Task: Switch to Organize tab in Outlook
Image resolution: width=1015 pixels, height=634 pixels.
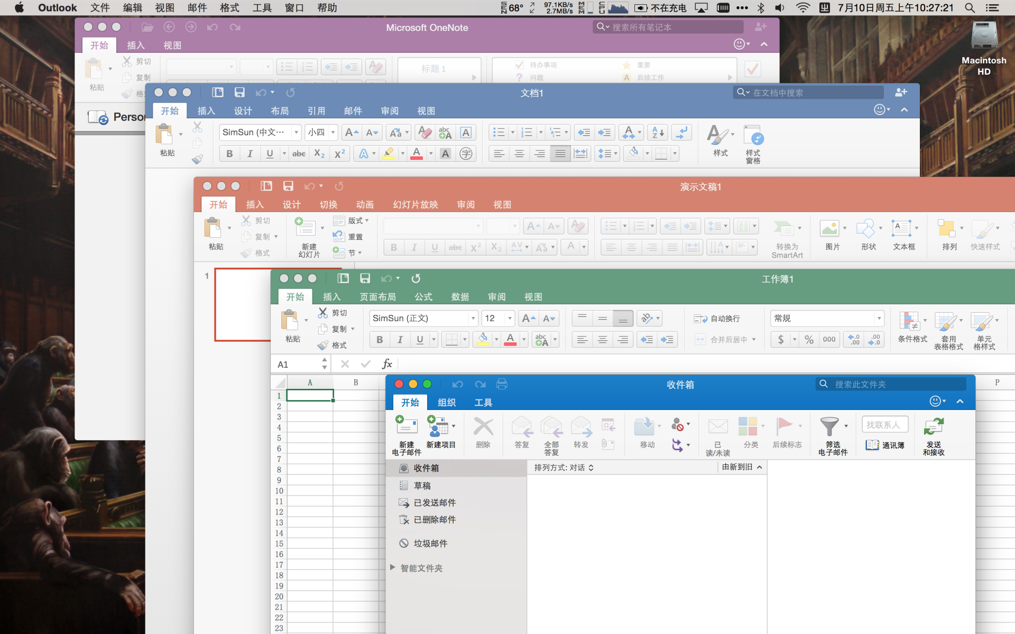Action: tap(446, 403)
